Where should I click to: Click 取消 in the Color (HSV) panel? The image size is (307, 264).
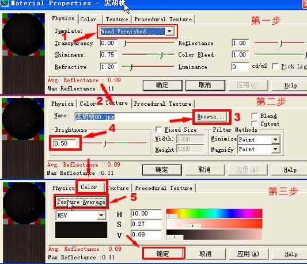coord(206,254)
